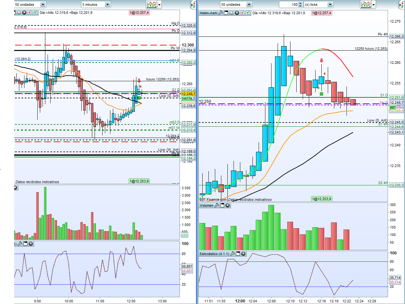Close left chart stochastic panel
This screenshot has width=405, height=304.
pyautogui.click(x=31, y=244)
